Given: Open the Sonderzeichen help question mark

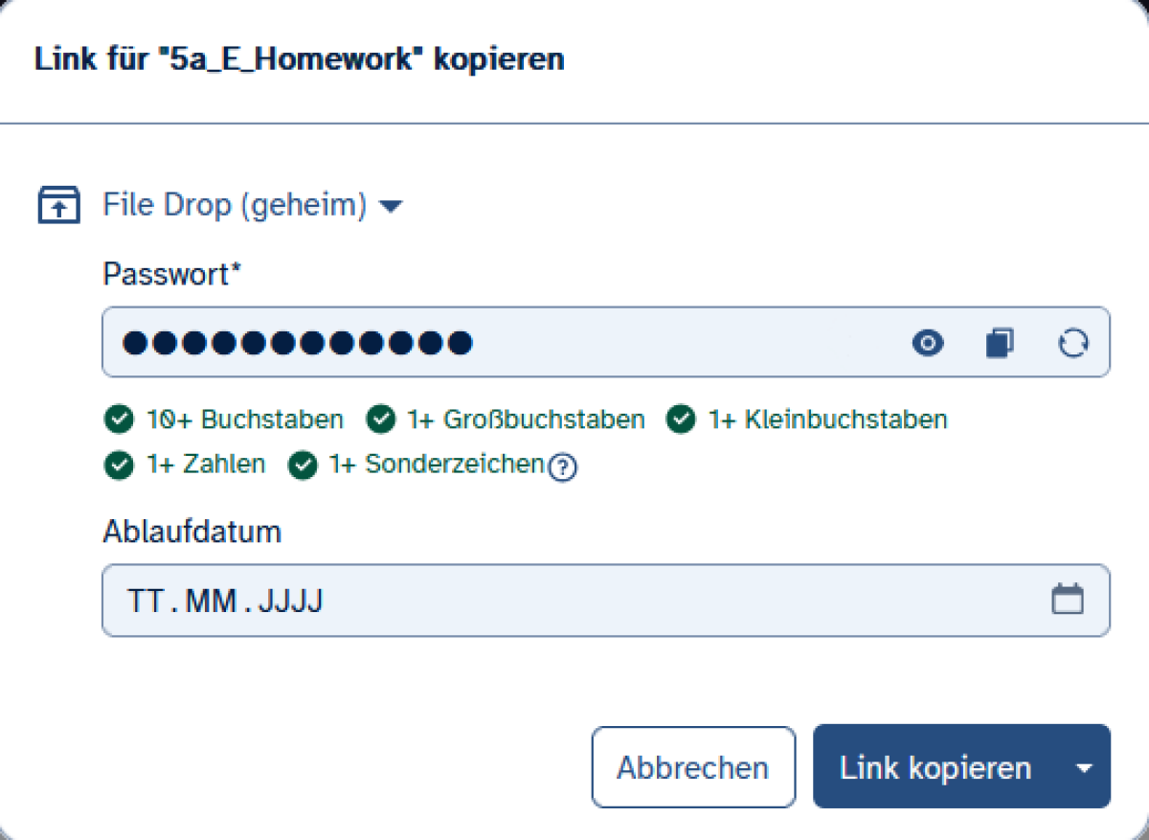Looking at the screenshot, I should point(564,467).
